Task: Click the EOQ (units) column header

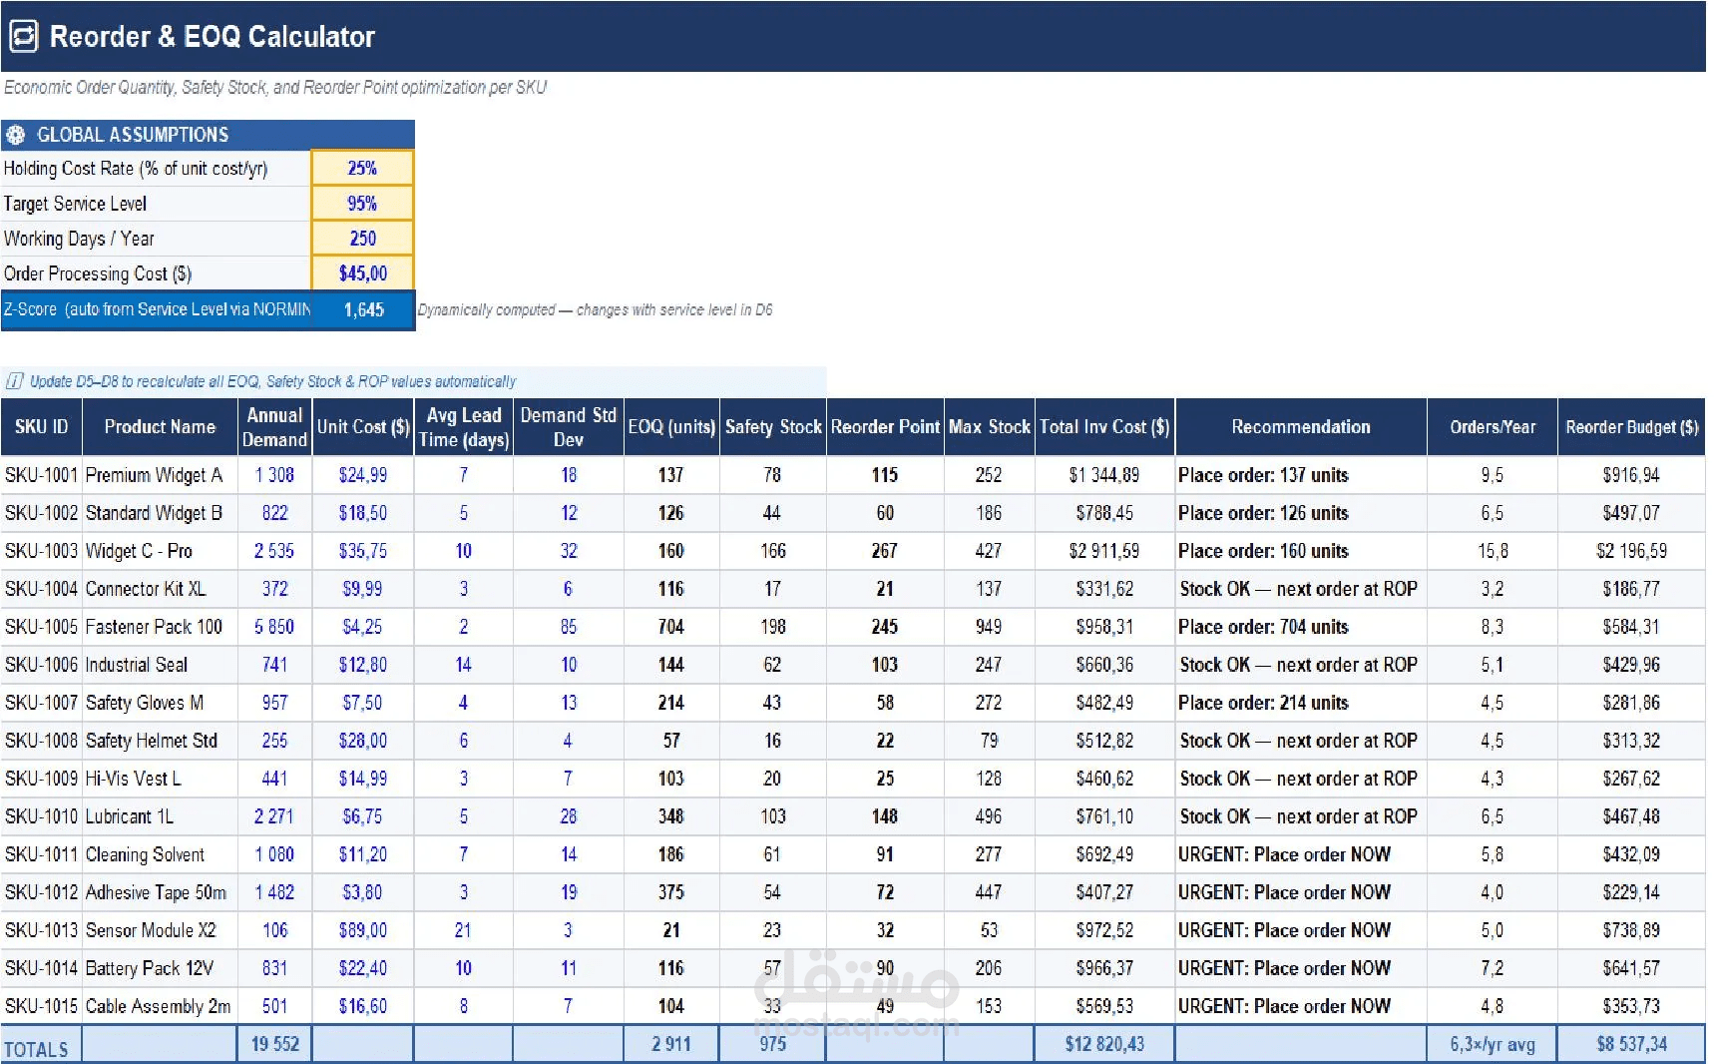Action: [x=671, y=427]
